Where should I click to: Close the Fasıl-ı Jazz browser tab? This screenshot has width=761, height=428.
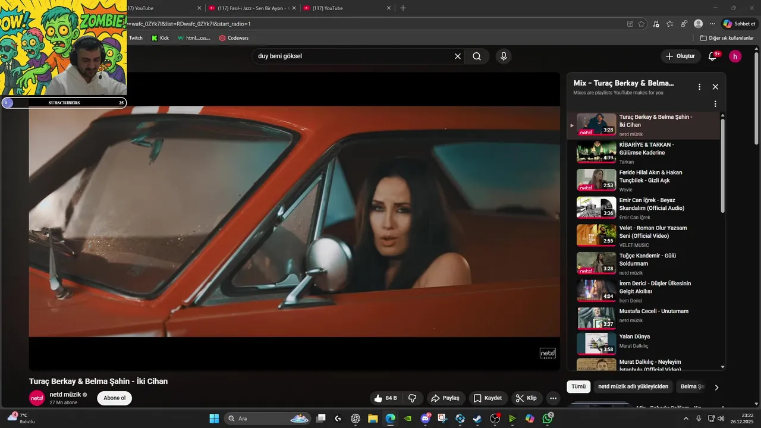[294, 8]
